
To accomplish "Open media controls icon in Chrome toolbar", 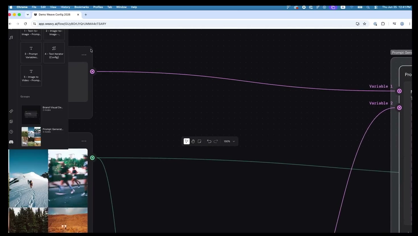I will (394, 24).
